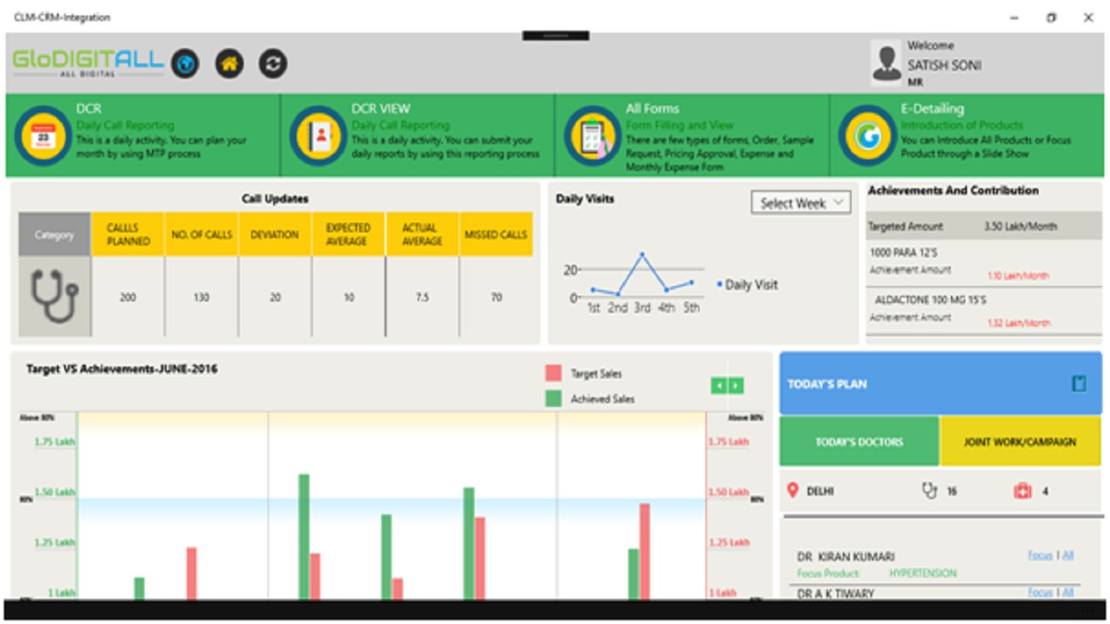
Task: Click the green Achieved Sales legend swatch
Action: point(553,399)
